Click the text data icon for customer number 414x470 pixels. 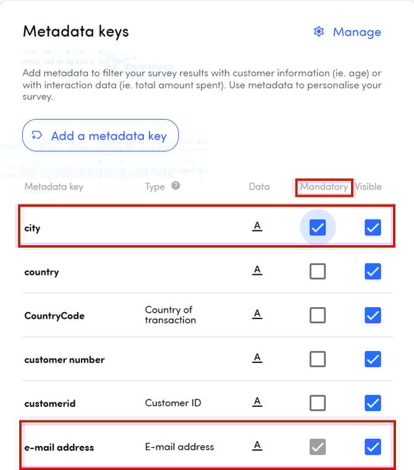258,359
